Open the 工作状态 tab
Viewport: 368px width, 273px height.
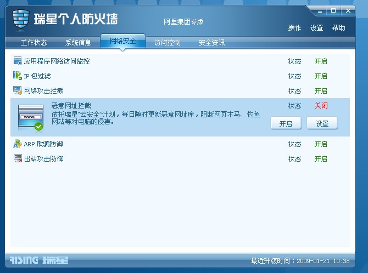pos(34,42)
